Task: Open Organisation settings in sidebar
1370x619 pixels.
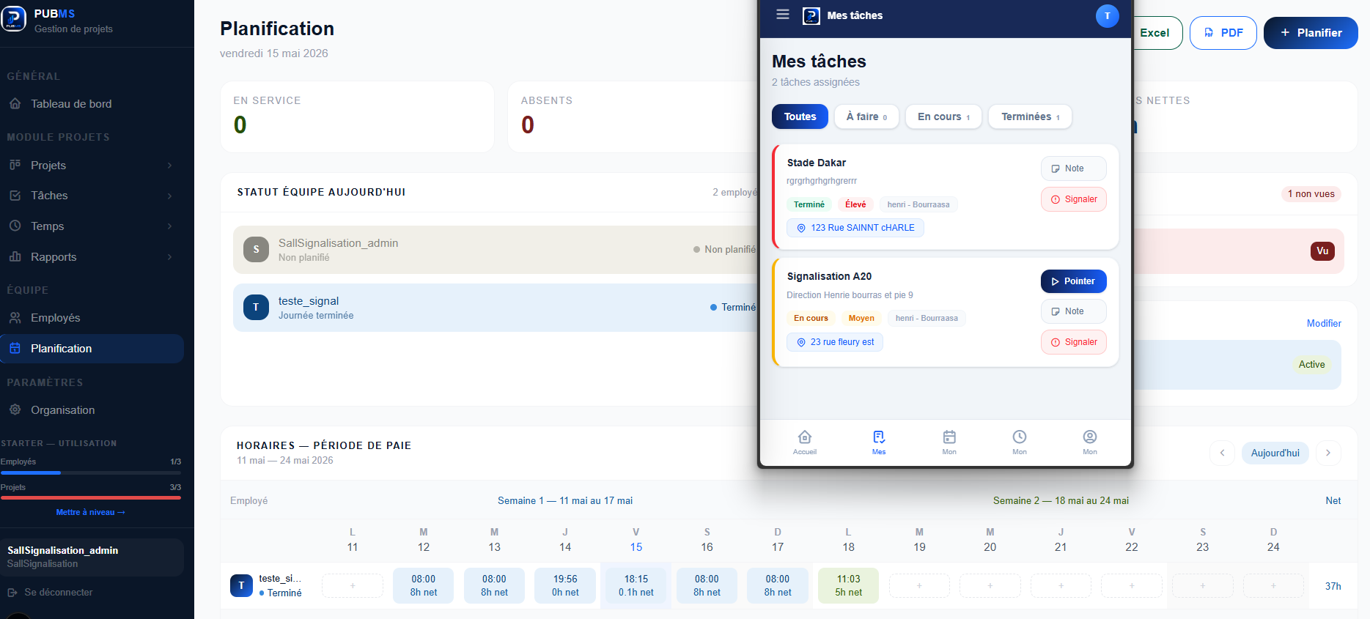Action: click(92, 410)
